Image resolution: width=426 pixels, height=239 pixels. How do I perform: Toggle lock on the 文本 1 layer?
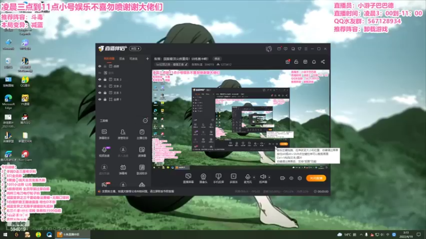point(105,92)
